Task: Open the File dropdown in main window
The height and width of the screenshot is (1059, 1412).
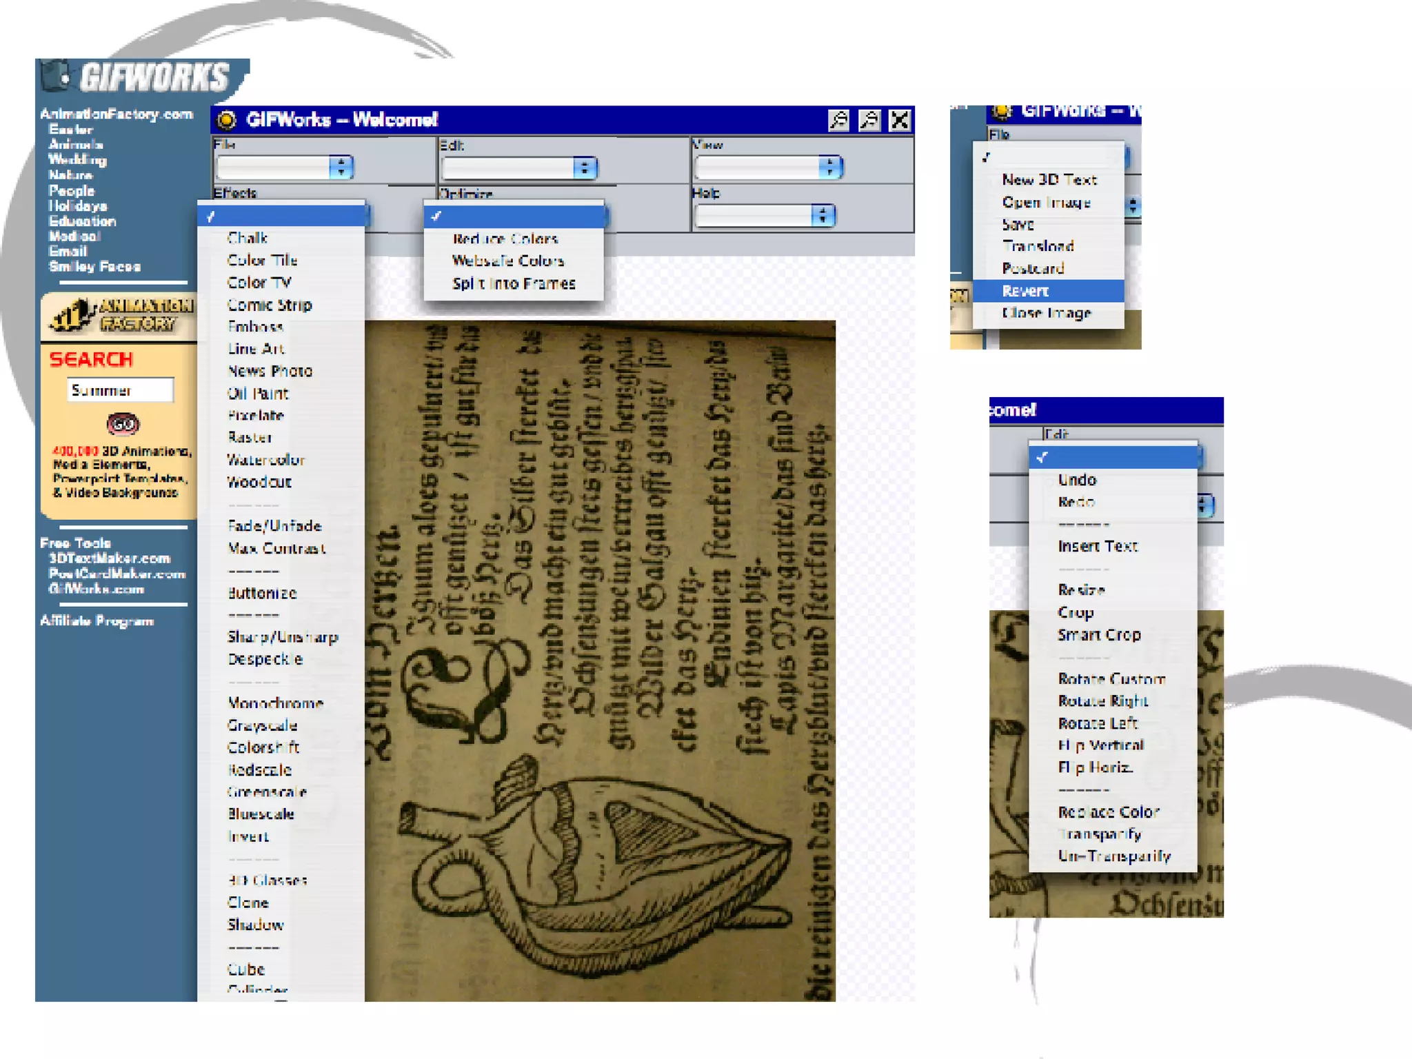Action: point(285,167)
